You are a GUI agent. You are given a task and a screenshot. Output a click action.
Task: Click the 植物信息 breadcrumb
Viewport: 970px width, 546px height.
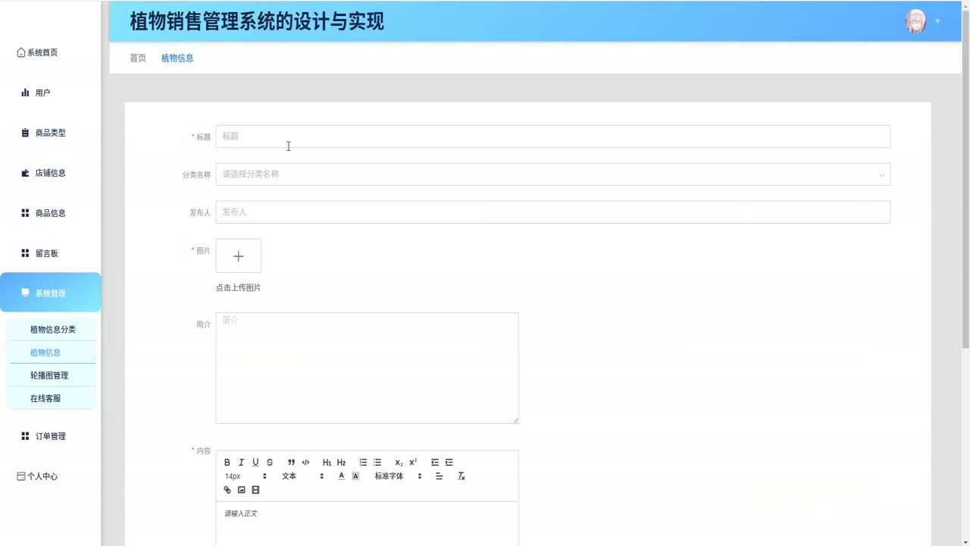(177, 58)
